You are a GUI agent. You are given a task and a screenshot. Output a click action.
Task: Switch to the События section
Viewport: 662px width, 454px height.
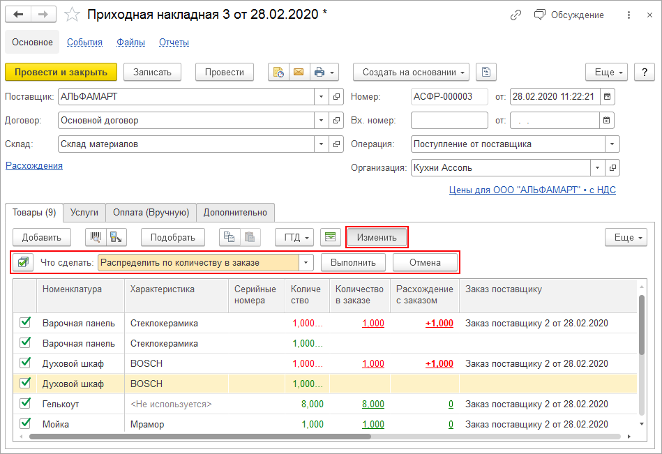click(x=84, y=43)
